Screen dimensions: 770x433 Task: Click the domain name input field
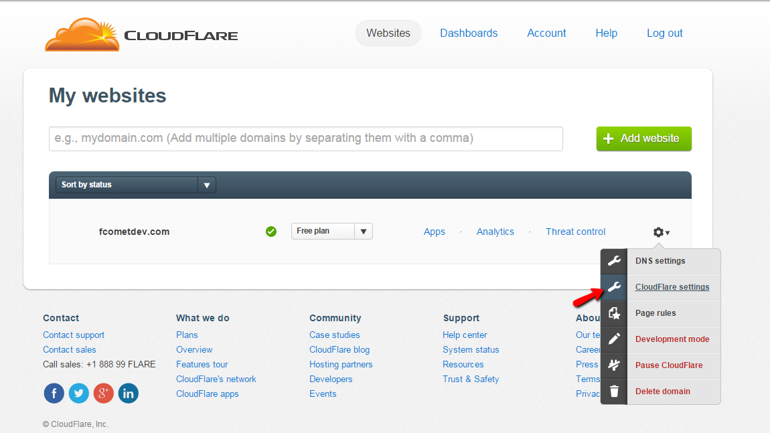306,139
